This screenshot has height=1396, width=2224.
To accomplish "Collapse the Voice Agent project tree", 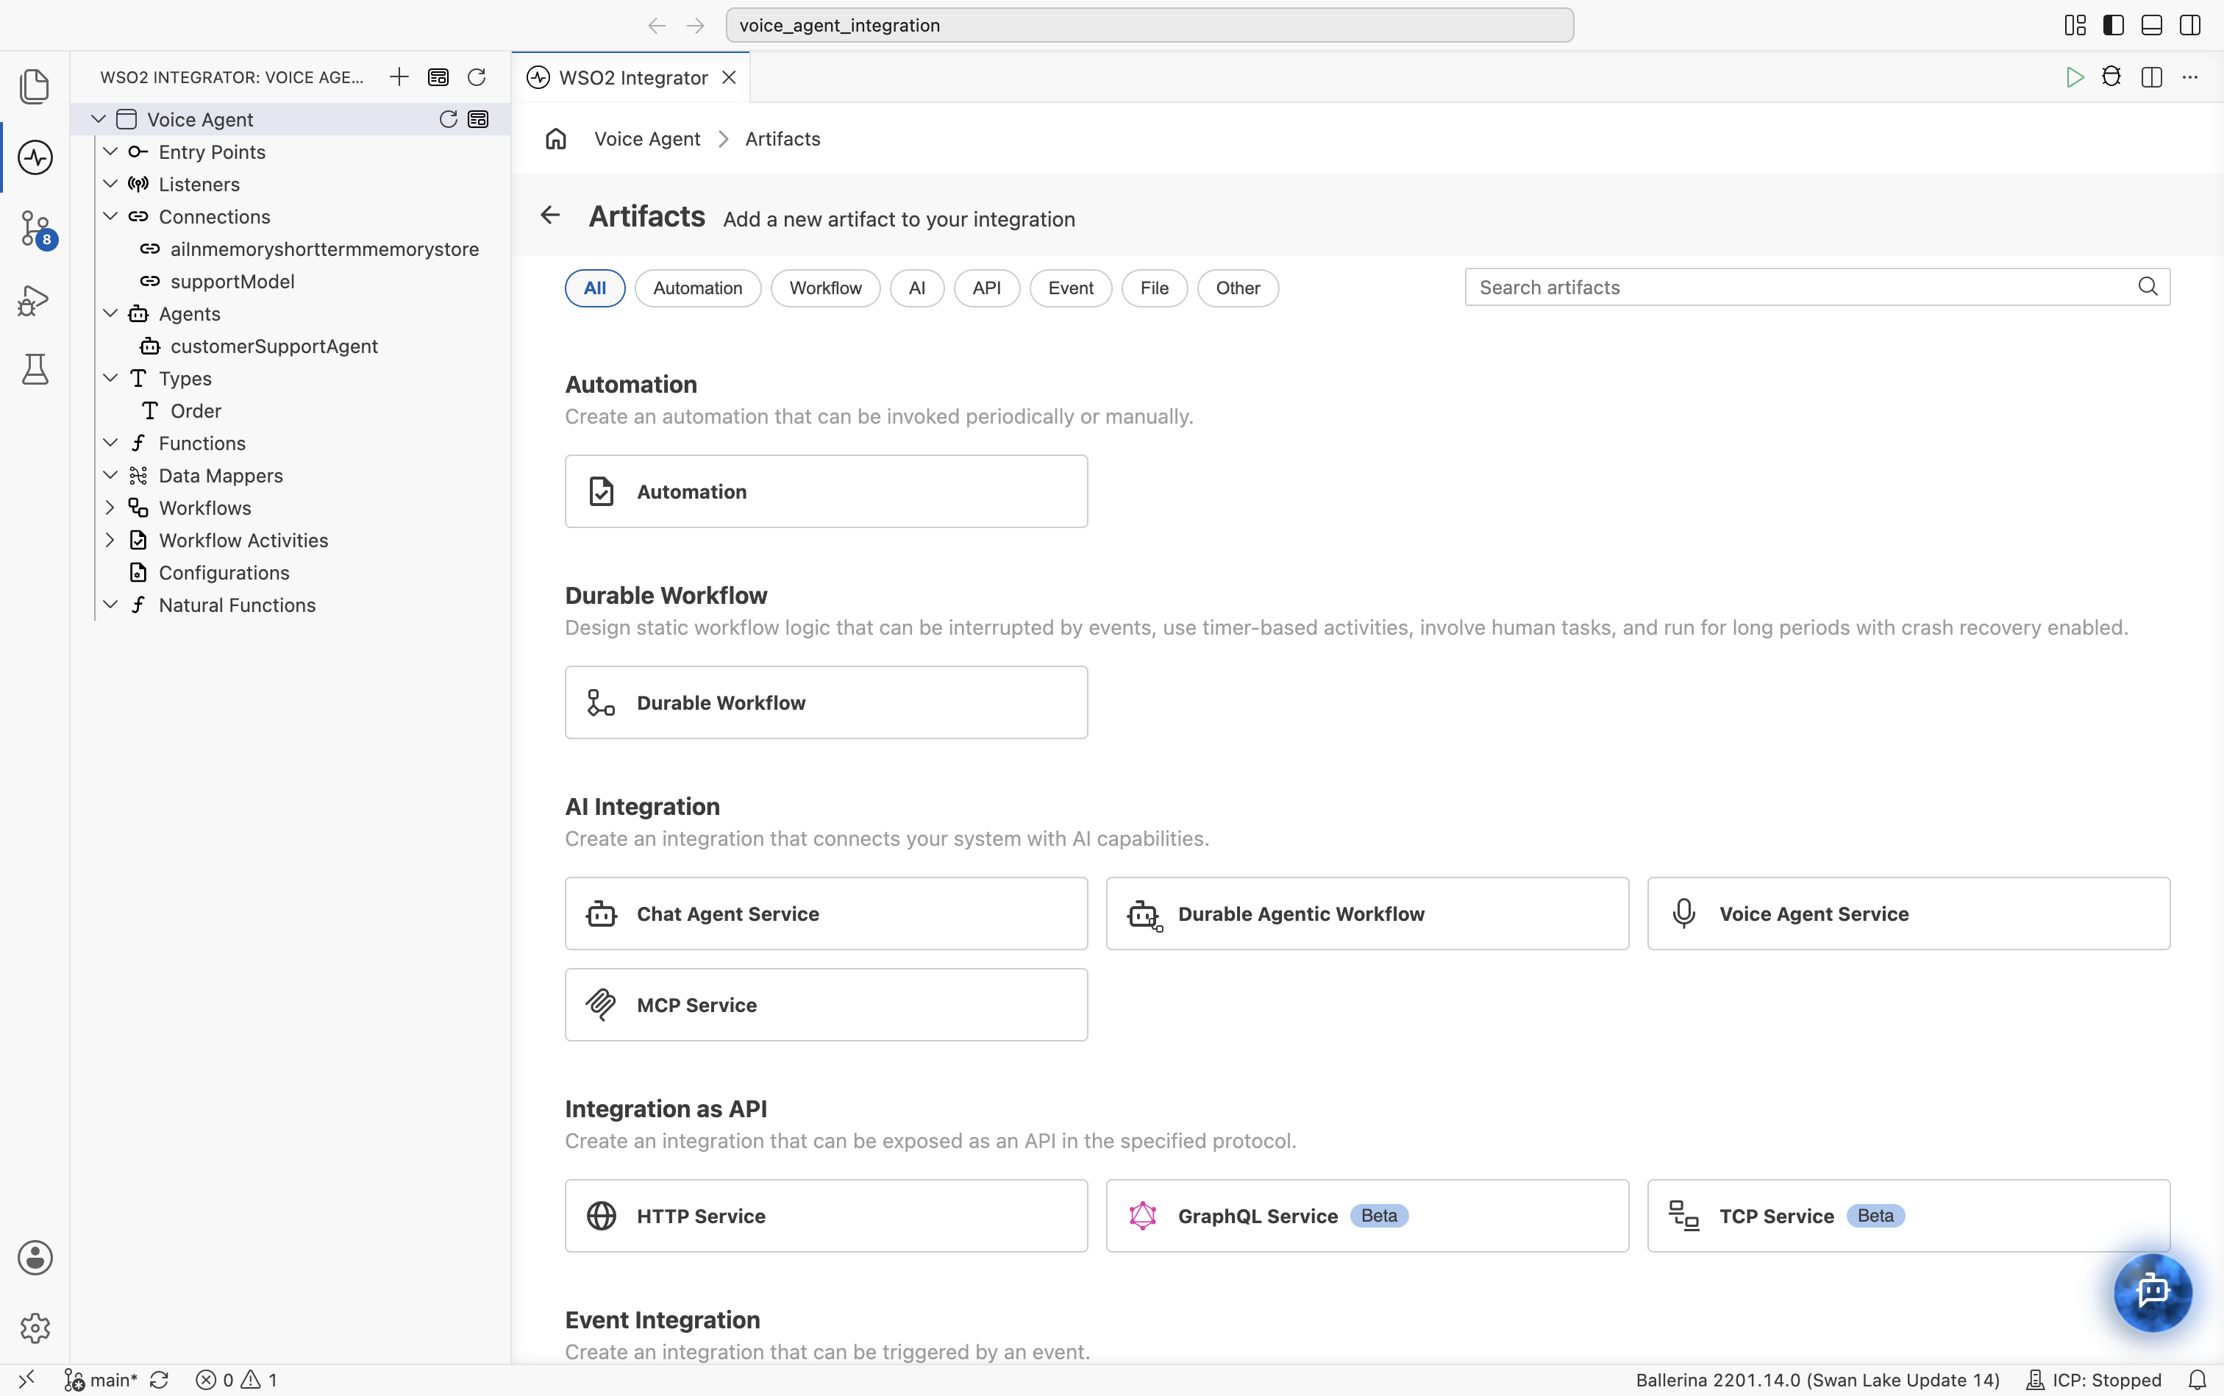I will click(99, 119).
